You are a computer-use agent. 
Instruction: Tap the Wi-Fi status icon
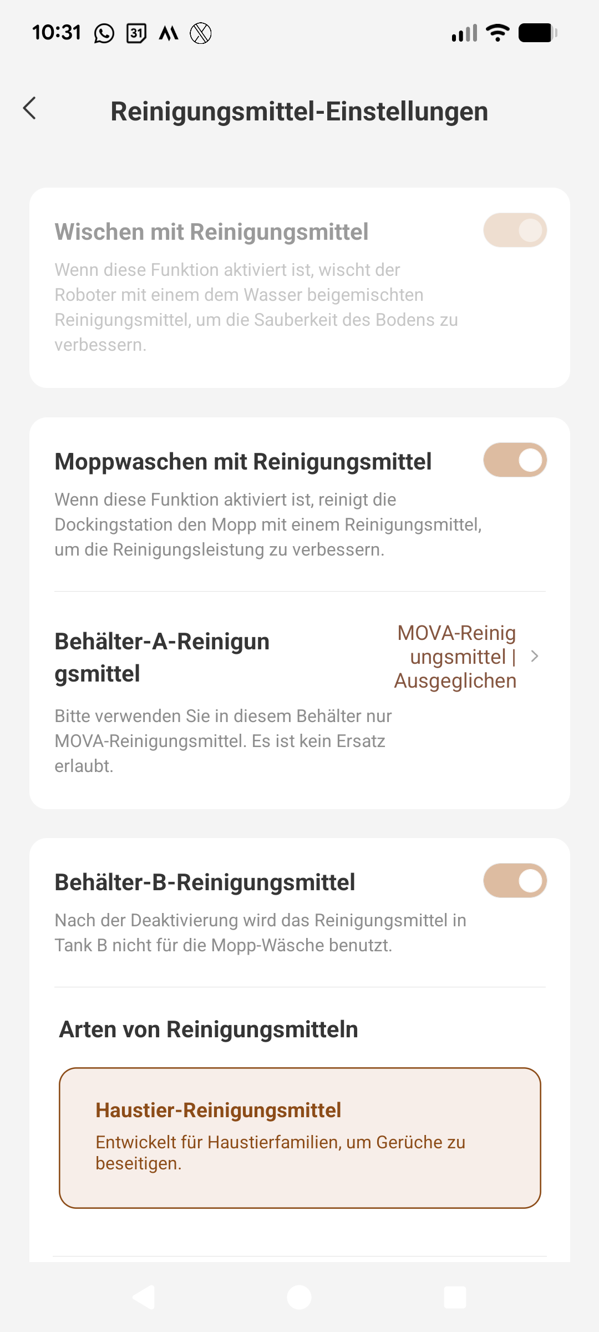tap(498, 33)
